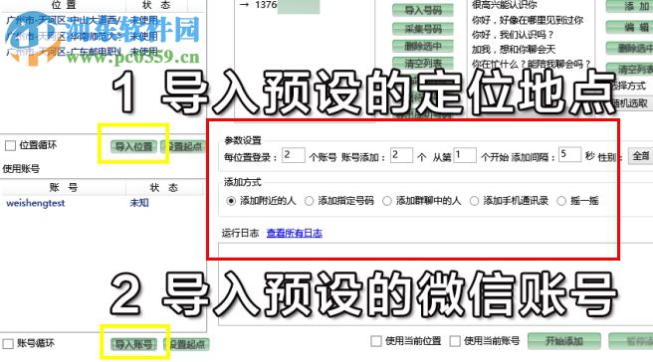Image resolution: width=653 pixels, height=362 pixels.
Task: Click 清空列表 below the number list's 删除选中
Action: click(423, 64)
